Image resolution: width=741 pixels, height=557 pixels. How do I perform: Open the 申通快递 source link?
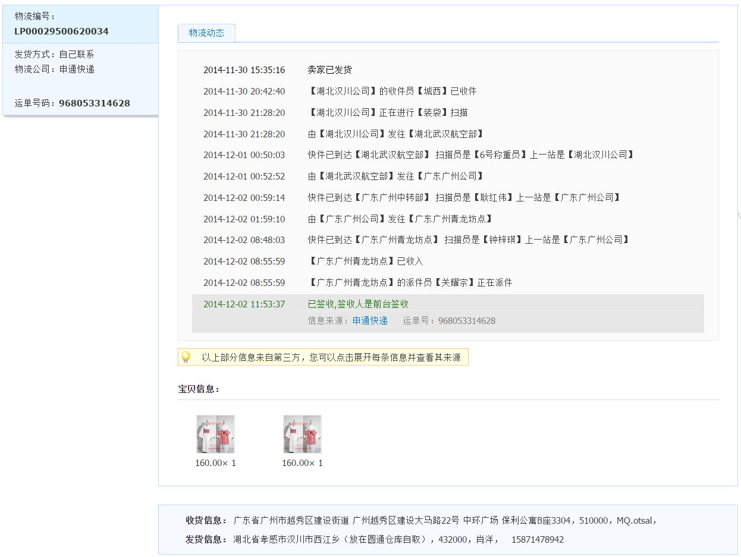point(369,320)
